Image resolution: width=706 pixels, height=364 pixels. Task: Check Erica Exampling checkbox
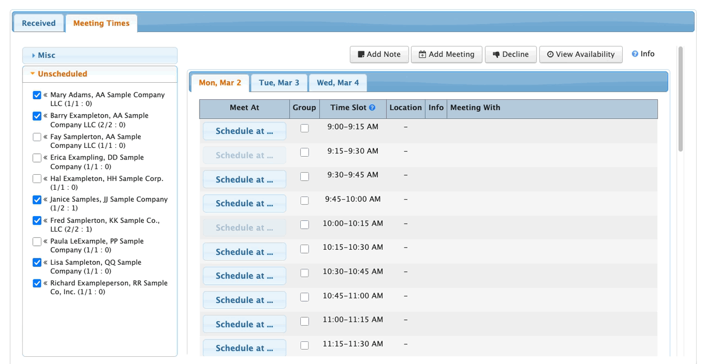(37, 158)
